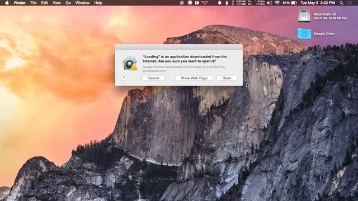Click the network Tx/Rx speed readout
Screen dimensions: 358x201
256,3
